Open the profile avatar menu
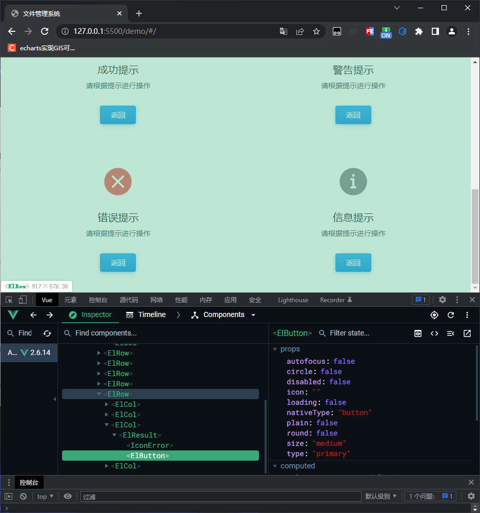Screen dimensions: 480x513 pos(452,31)
